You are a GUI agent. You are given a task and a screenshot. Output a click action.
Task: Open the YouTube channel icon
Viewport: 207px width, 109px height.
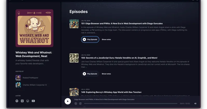pyautogui.click(x=33, y=101)
